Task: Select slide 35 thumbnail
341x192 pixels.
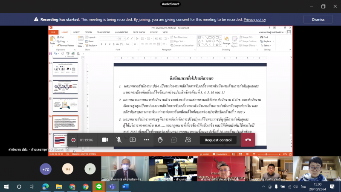Action: 65,105
